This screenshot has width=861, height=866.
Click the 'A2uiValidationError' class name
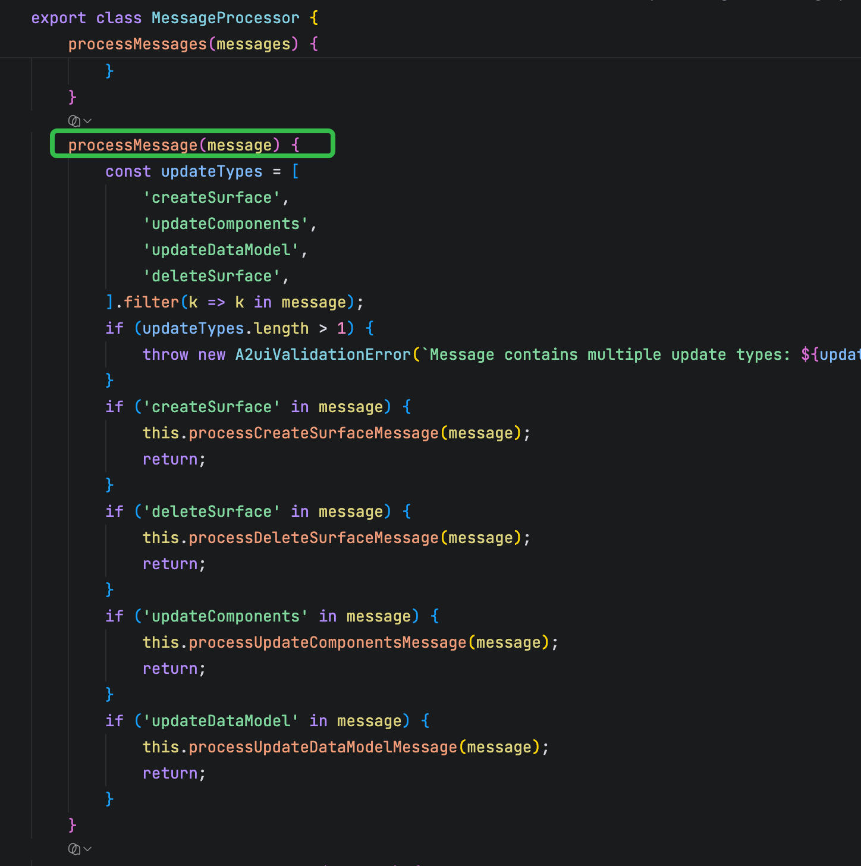coord(323,354)
